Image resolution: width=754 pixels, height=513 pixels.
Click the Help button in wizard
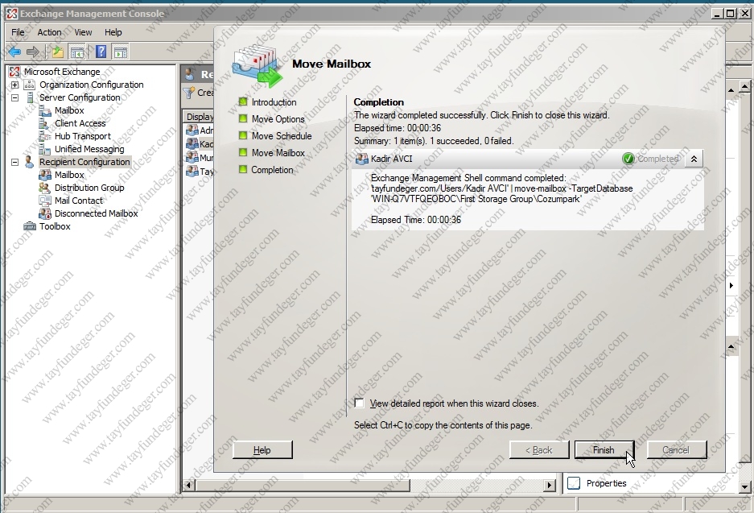click(262, 450)
